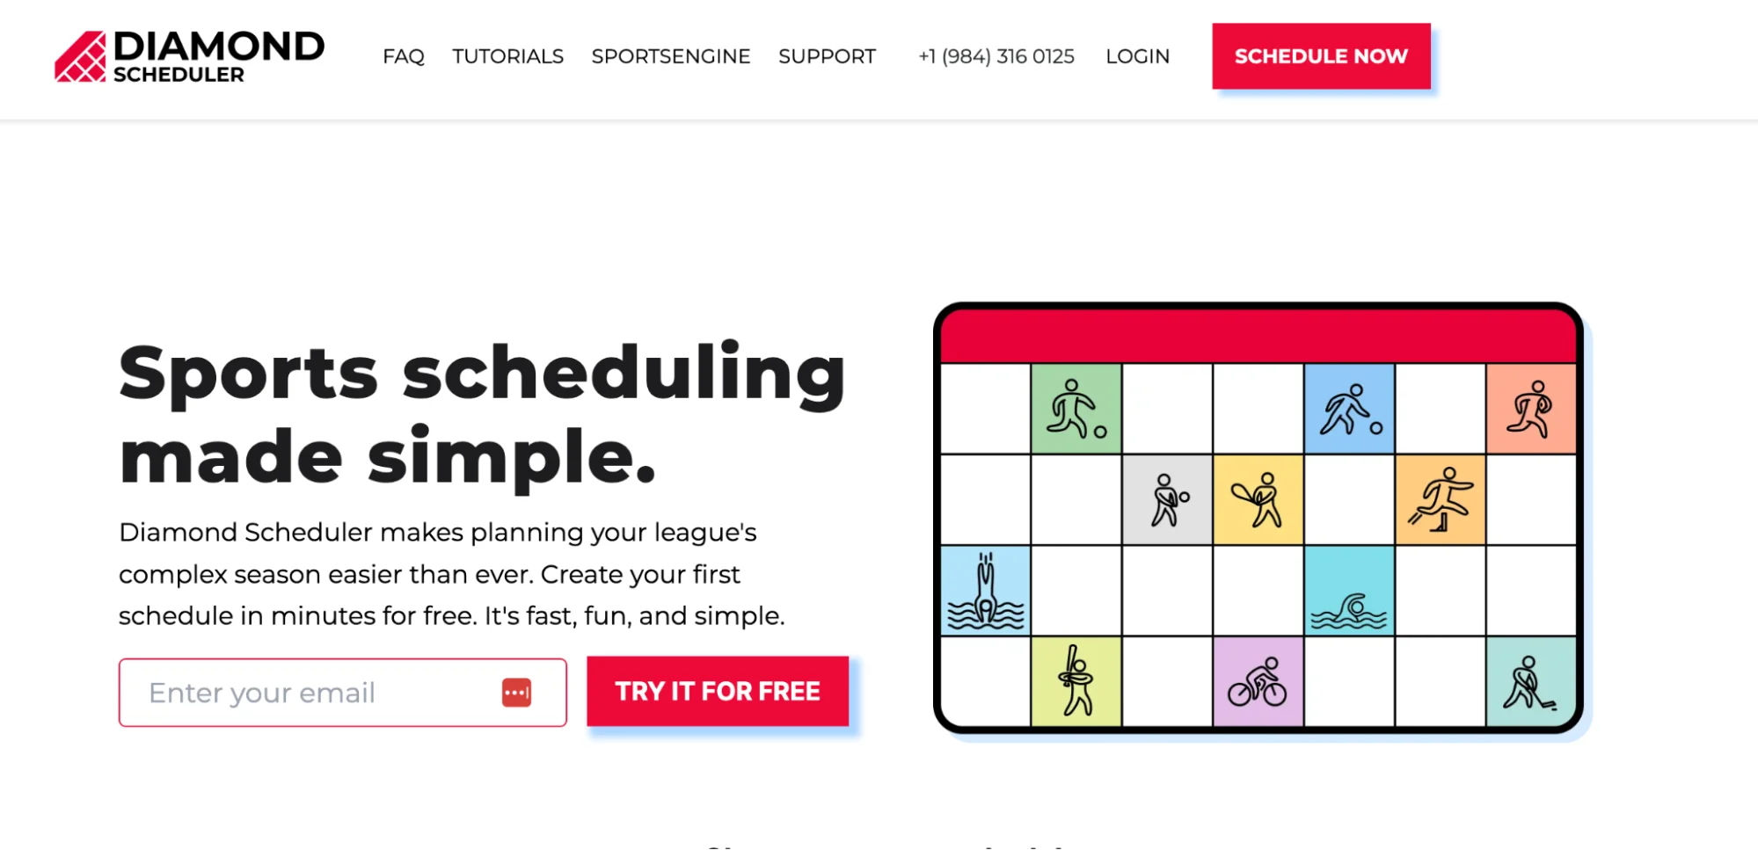The image size is (1758, 850).
Task: Select the swimming icon in the calendar grid
Action: pos(1350,593)
